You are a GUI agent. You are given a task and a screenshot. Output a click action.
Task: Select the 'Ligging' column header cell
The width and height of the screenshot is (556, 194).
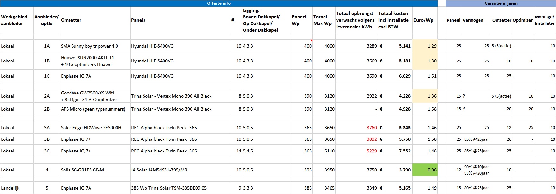[x=266, y=20]
